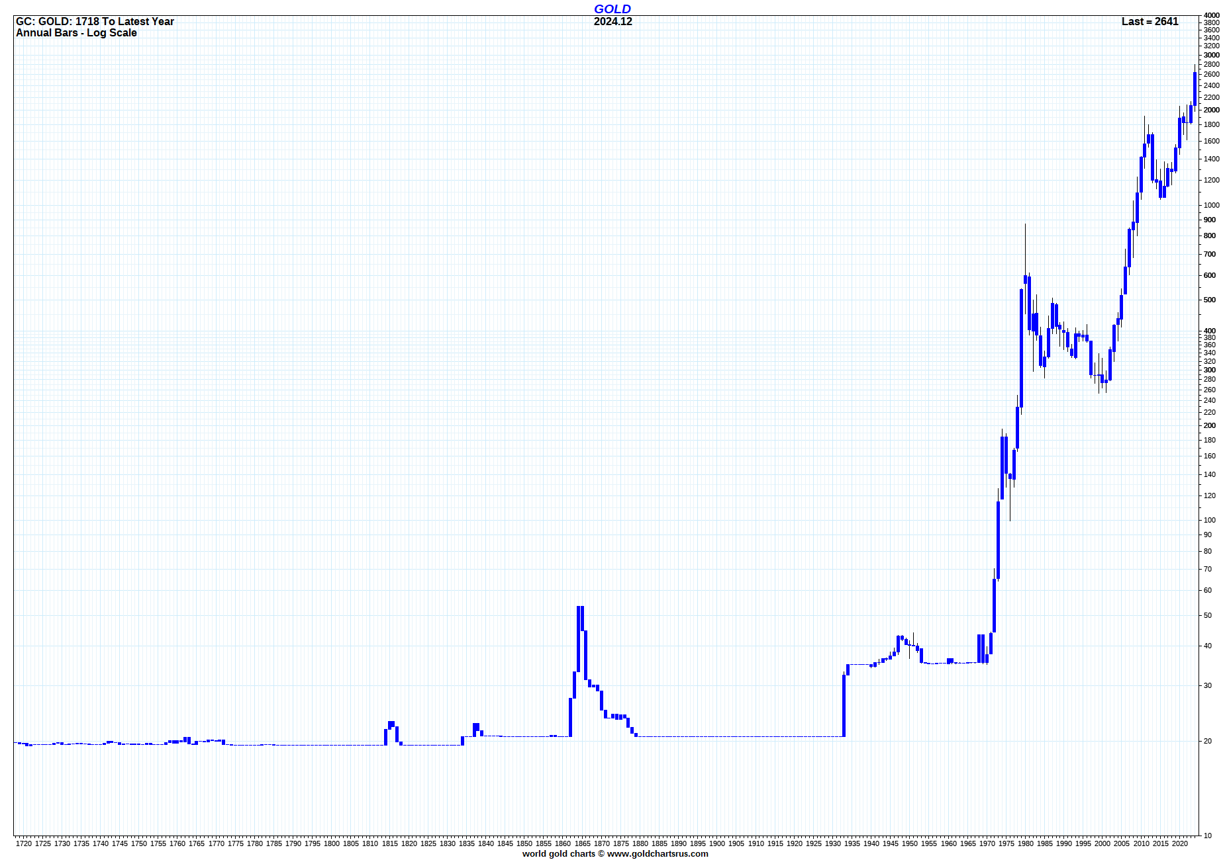Click the 100 price label on y-axis
The height and width of the screenshot is (860, 1225).
pos(1210,520)
